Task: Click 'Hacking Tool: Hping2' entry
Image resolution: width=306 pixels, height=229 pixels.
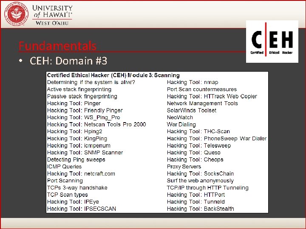Action: (74, 131)
